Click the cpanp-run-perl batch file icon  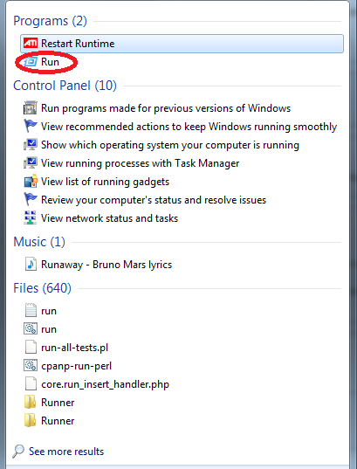31,366
